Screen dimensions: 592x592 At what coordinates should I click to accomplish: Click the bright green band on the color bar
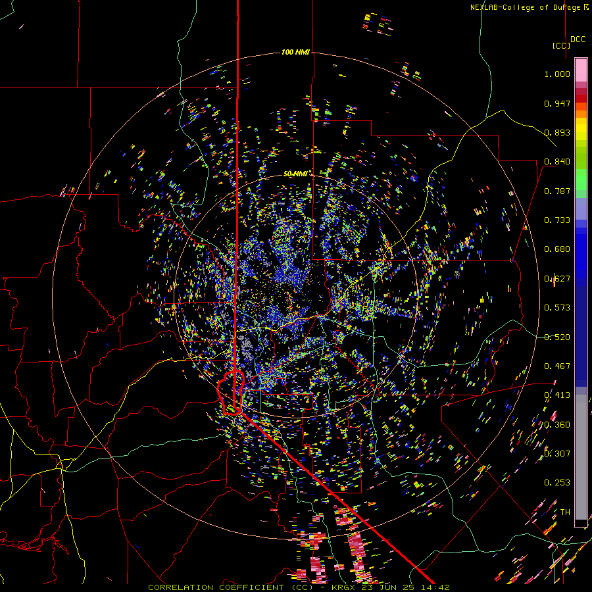[581, 179]
